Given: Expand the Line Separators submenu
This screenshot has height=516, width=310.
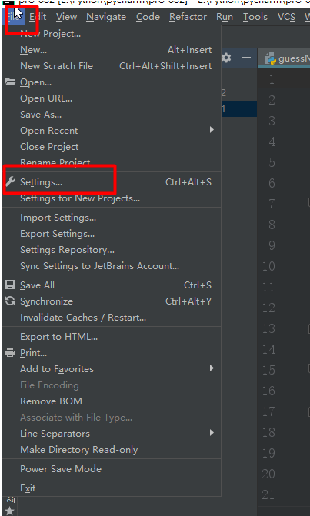Looking at the screenshot, I should pos(112,434).
